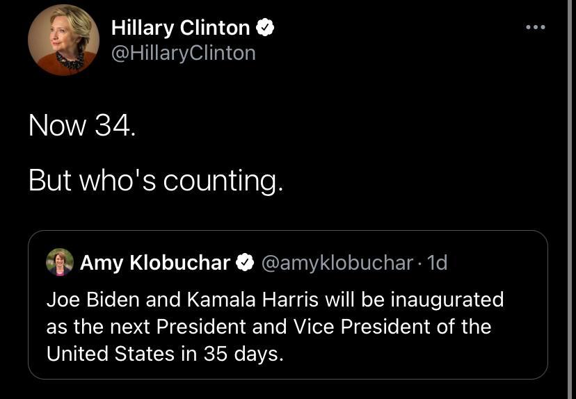Screen dimensions: 576x399
Task: Click the "But who's counting." line
Action: tap(156, 181)
